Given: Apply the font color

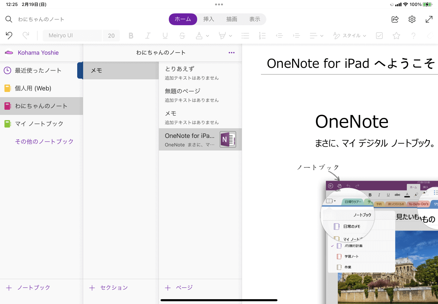Looking at the screenshot, I should [x=199, y=36].
